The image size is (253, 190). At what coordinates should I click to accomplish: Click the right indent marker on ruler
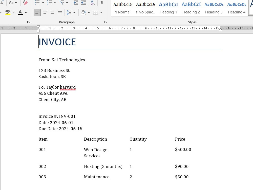coord(220,29)
